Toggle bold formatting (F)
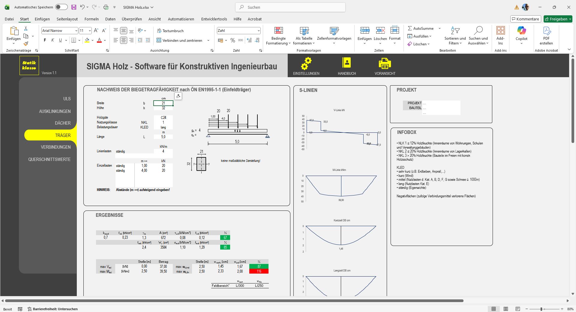The height and width of the screenshot is (312, 576). [45, 40]
